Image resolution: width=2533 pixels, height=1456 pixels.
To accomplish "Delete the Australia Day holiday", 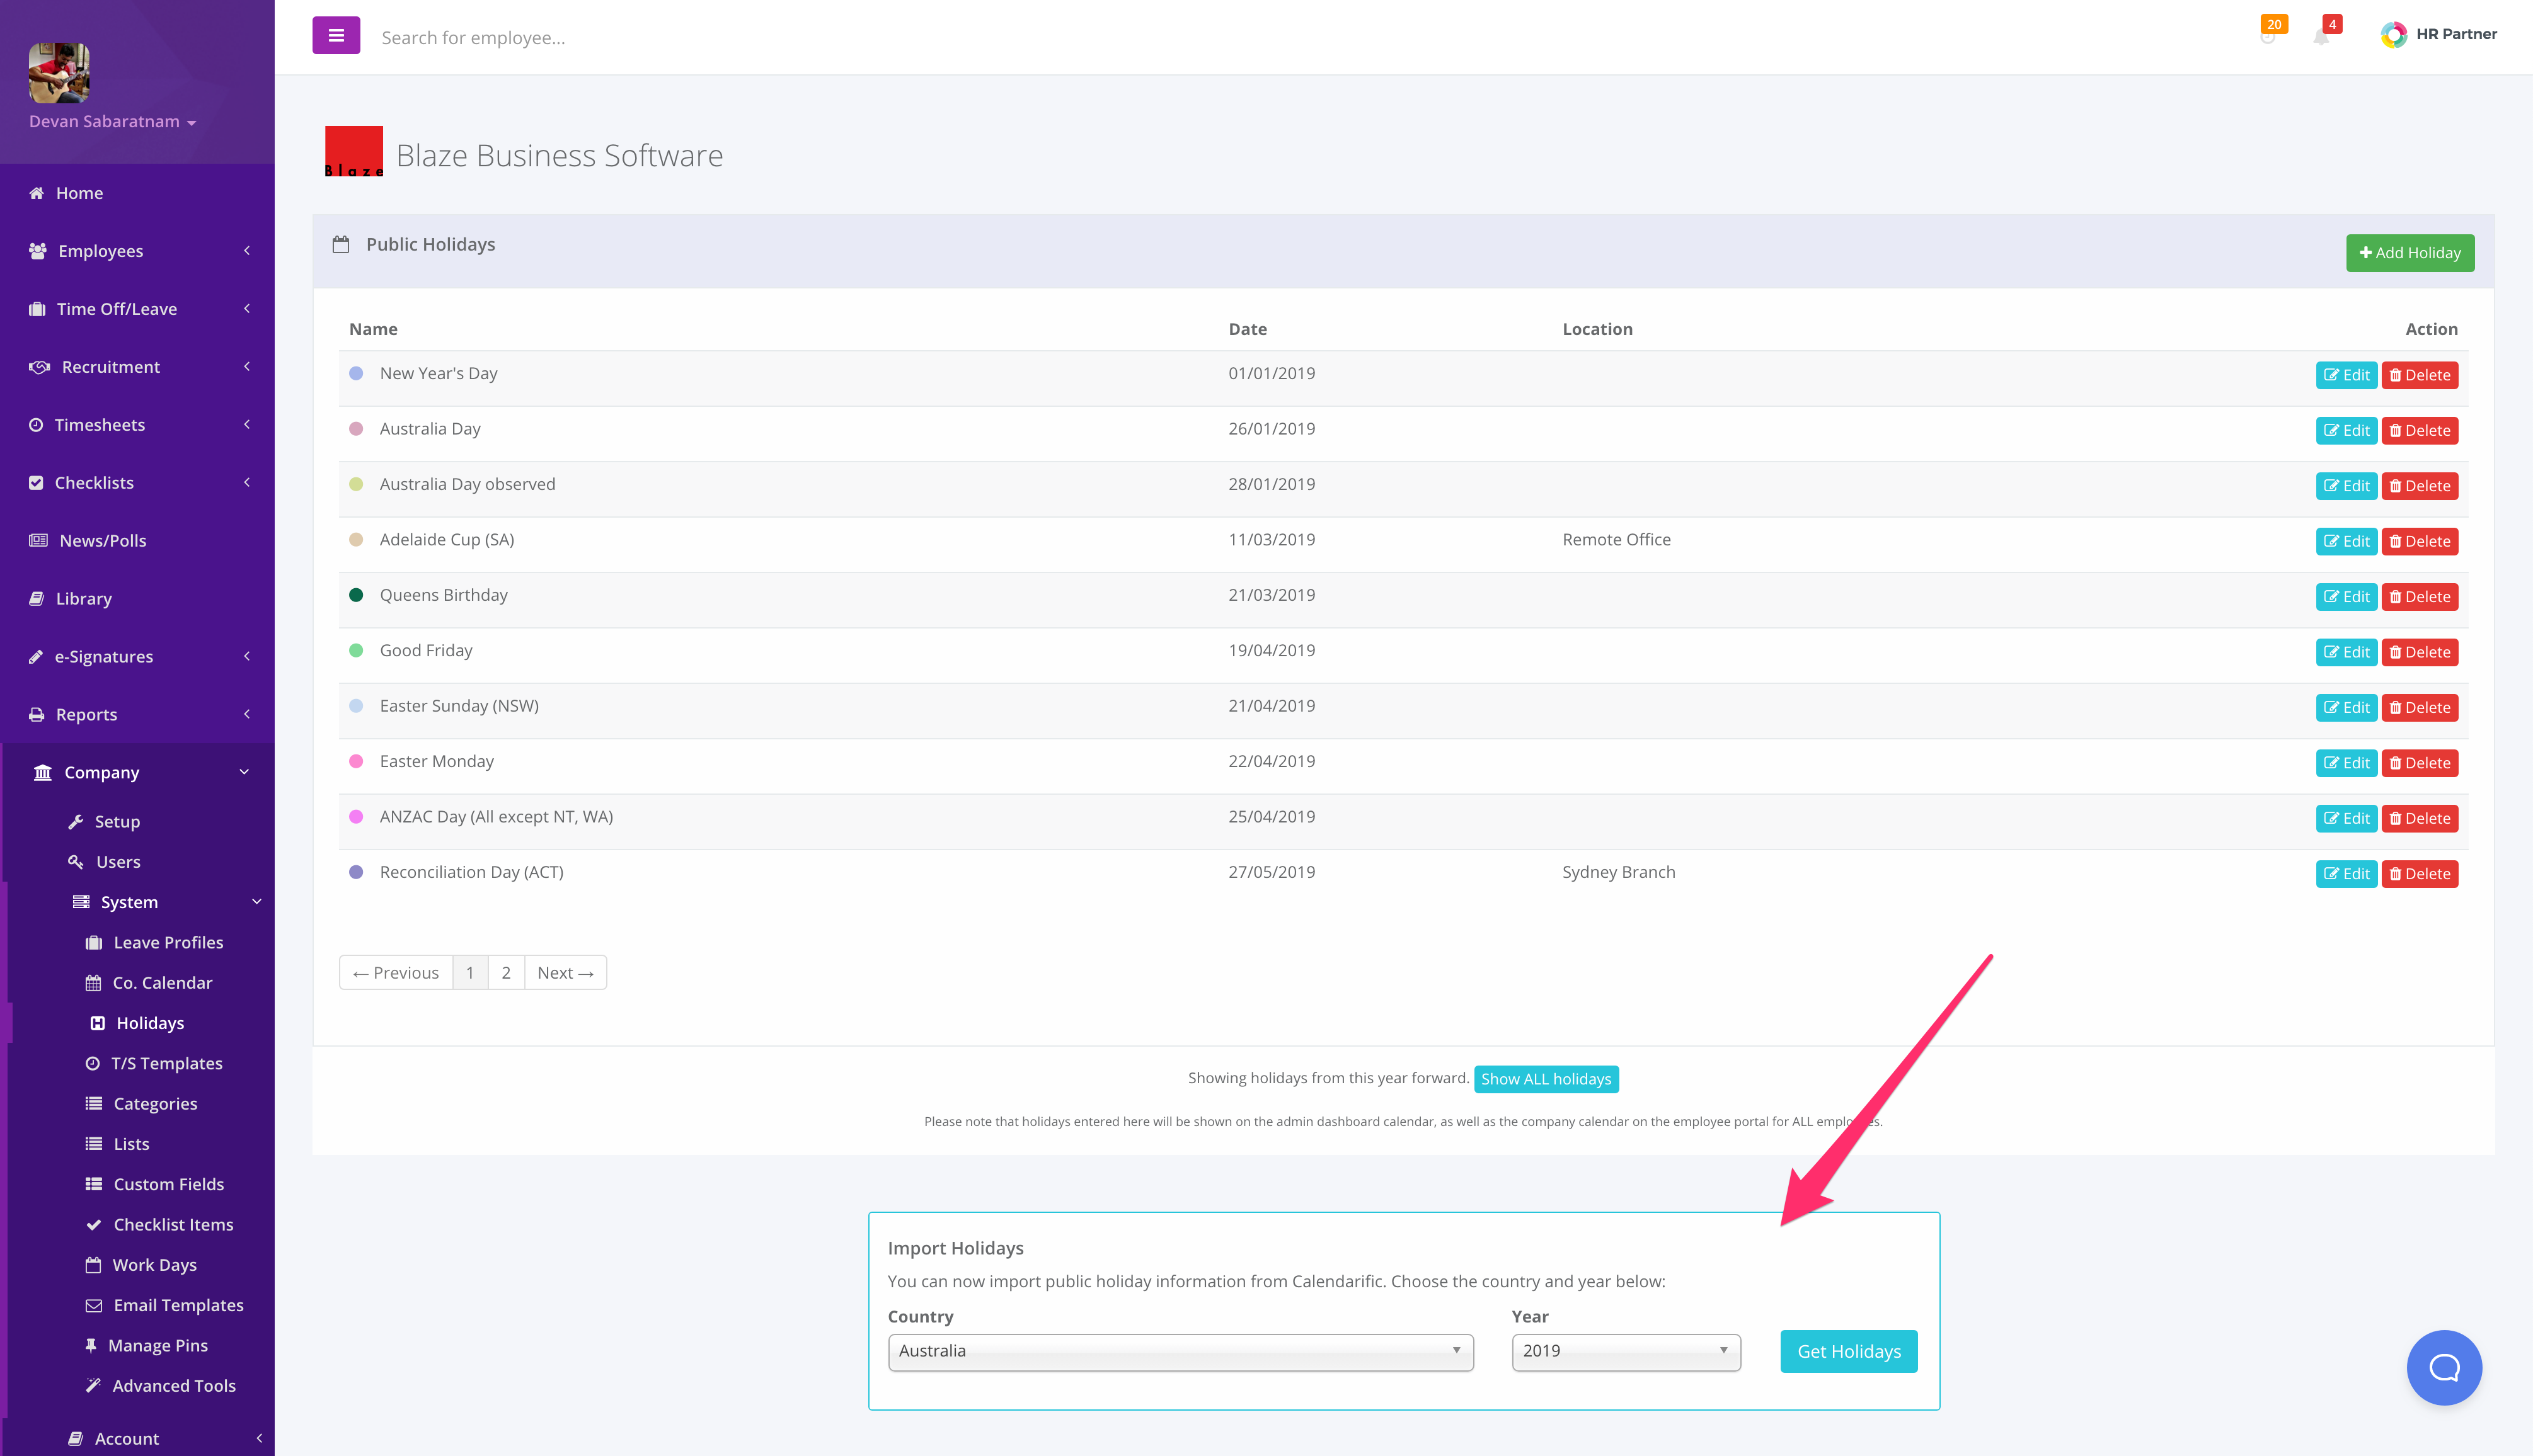I will pyautogui.click(x=2420, y=431).
